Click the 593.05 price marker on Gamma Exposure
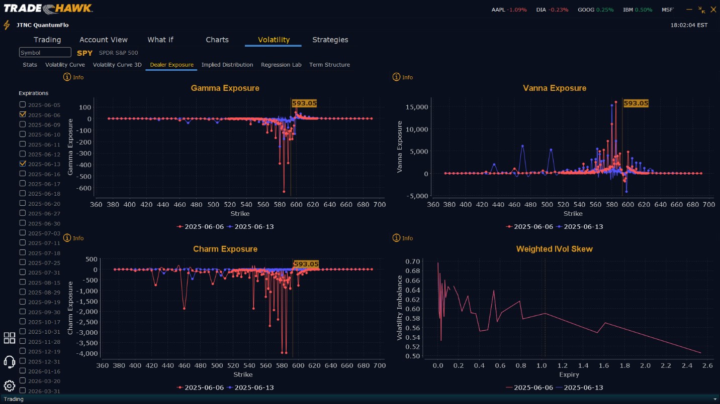This screenshot has width=720, height=404. pos(305,103)
